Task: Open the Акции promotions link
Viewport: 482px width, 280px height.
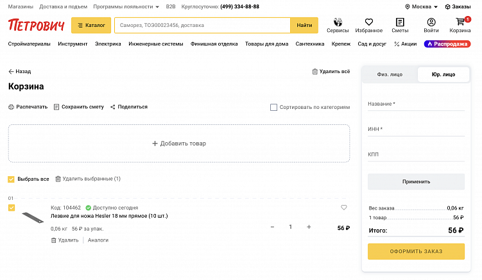Action: click(406, 44)
